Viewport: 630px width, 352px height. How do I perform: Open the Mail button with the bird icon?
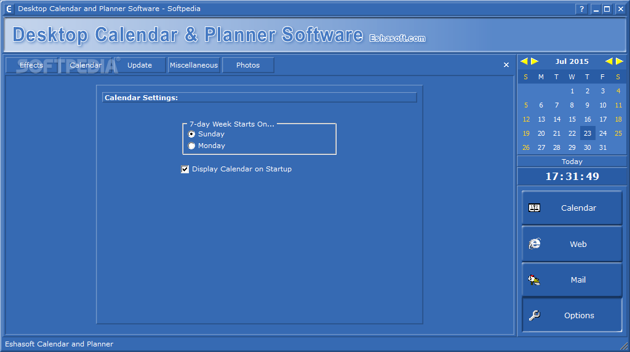click(x=572, y=280)
